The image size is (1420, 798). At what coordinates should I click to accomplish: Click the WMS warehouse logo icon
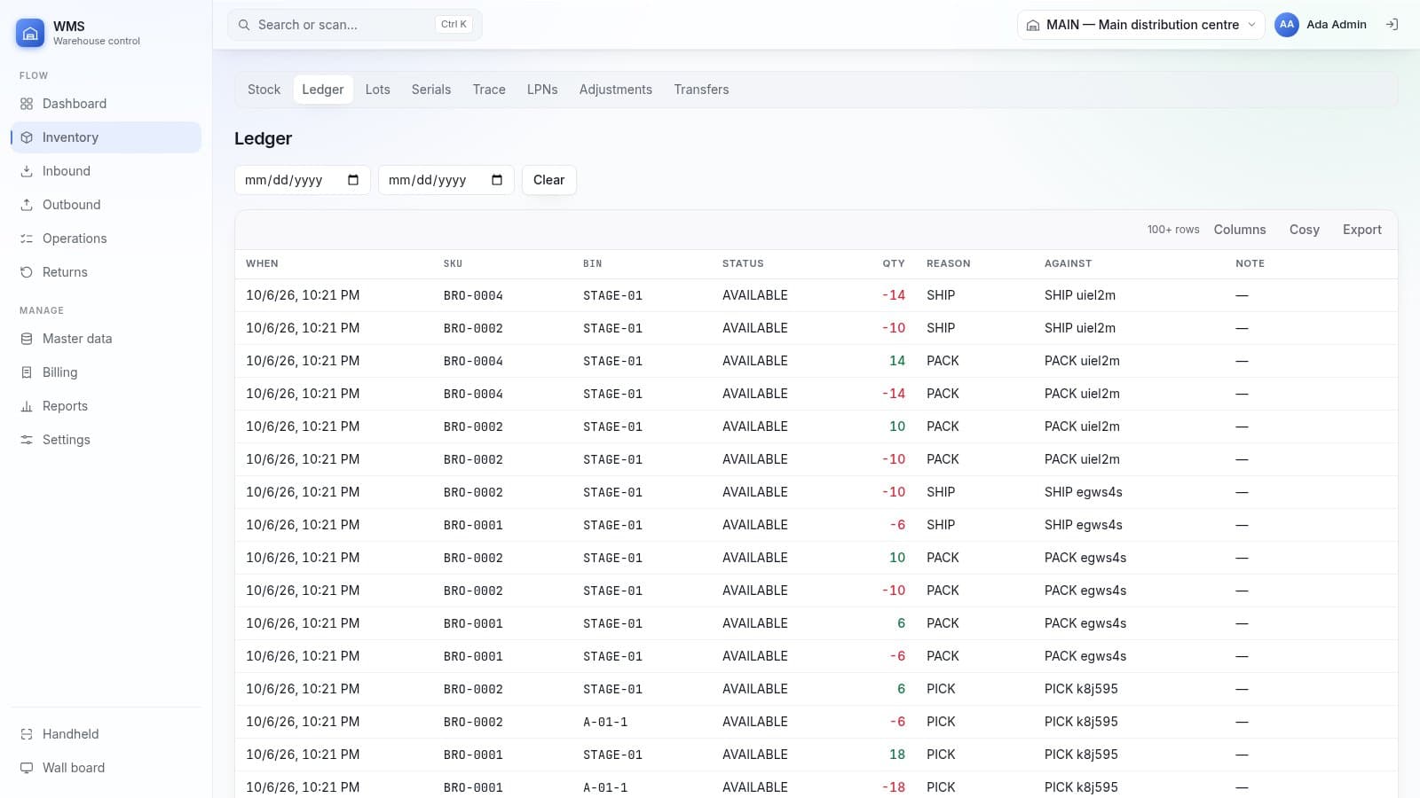point(30,33)
